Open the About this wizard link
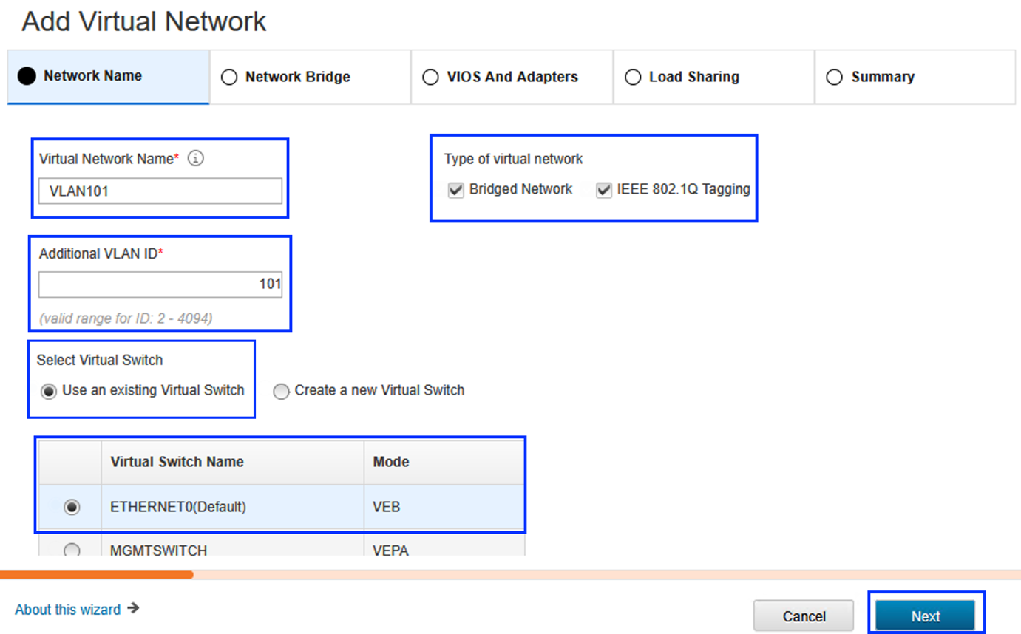Screen dimensions: 1021x634 pos(67,610)
